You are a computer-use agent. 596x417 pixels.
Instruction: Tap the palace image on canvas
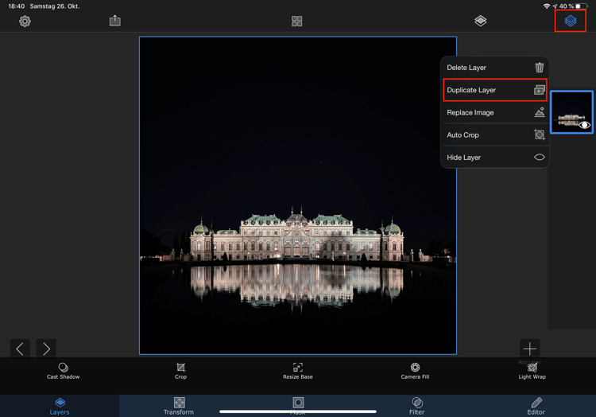point(298,195)
